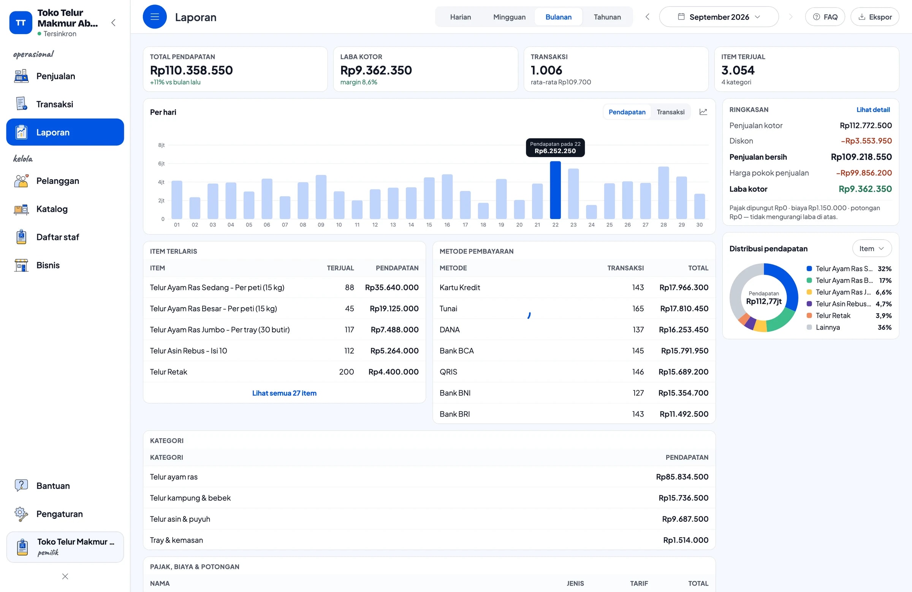Select the Mingguan period tab

[509, 17]
